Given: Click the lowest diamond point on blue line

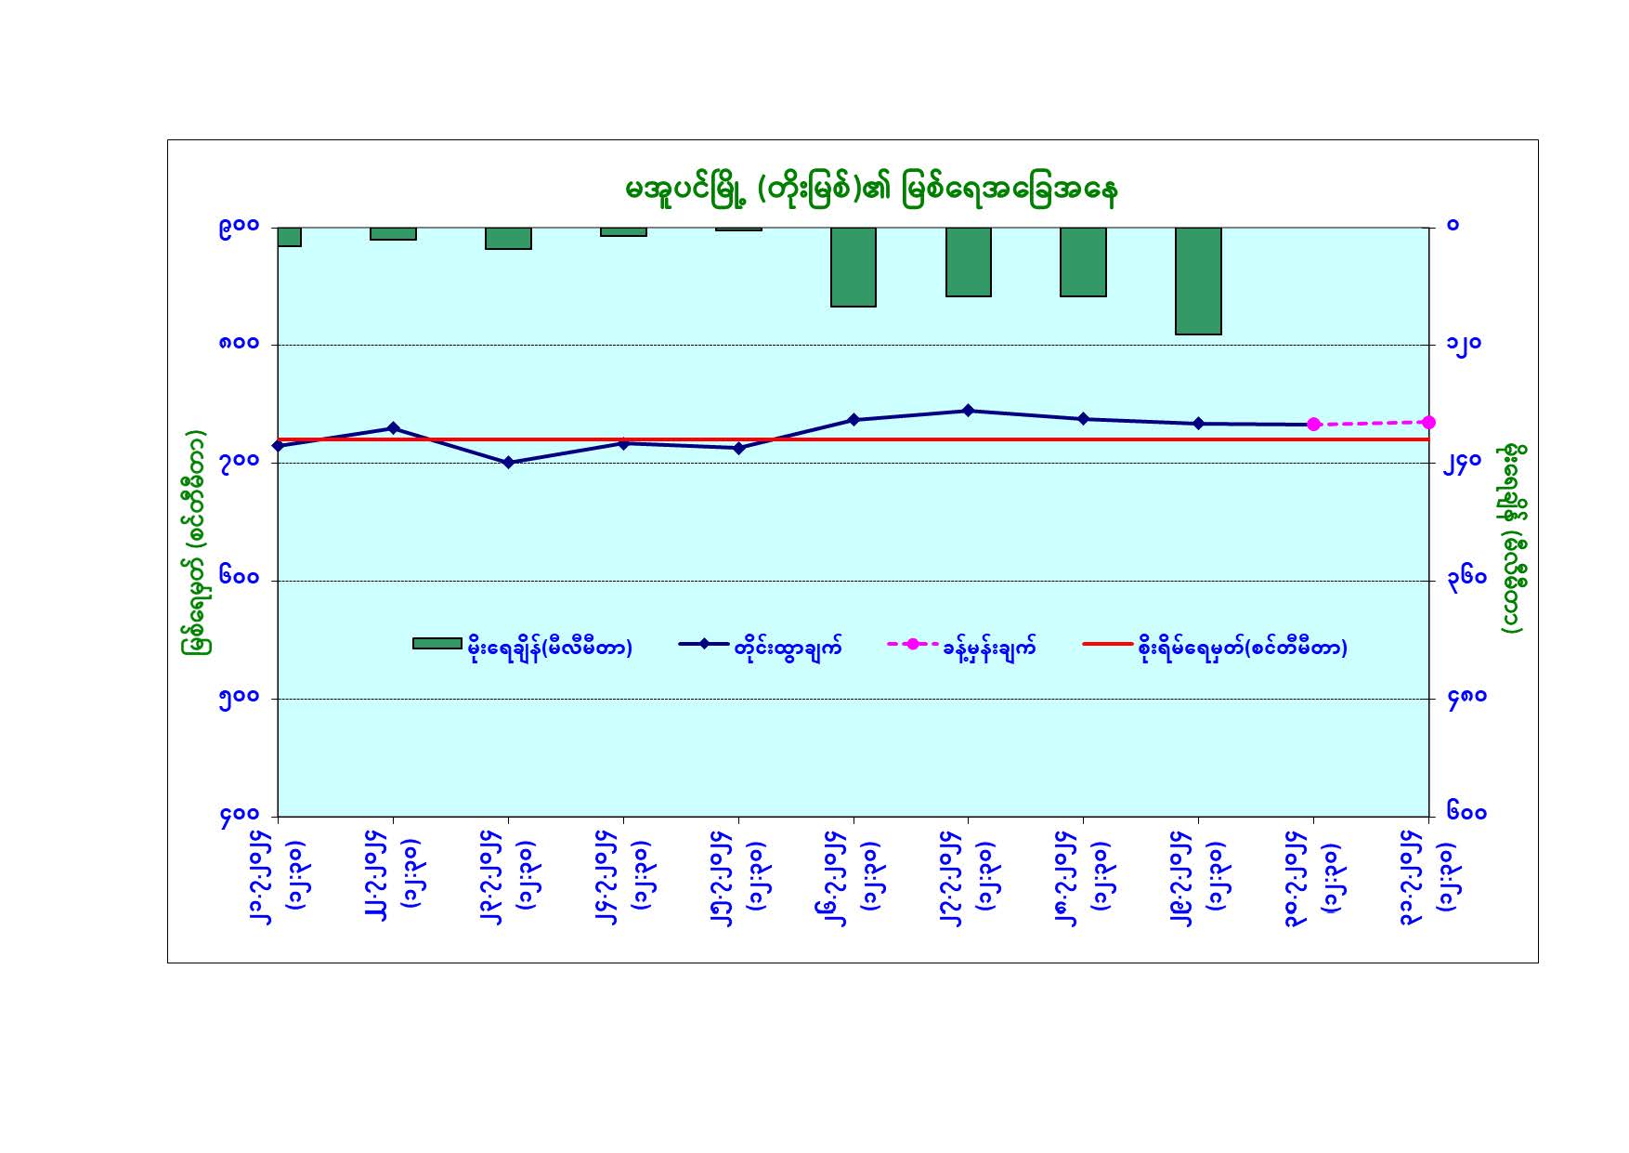Looking at the screenshot, I should click(x=508, y=463).
